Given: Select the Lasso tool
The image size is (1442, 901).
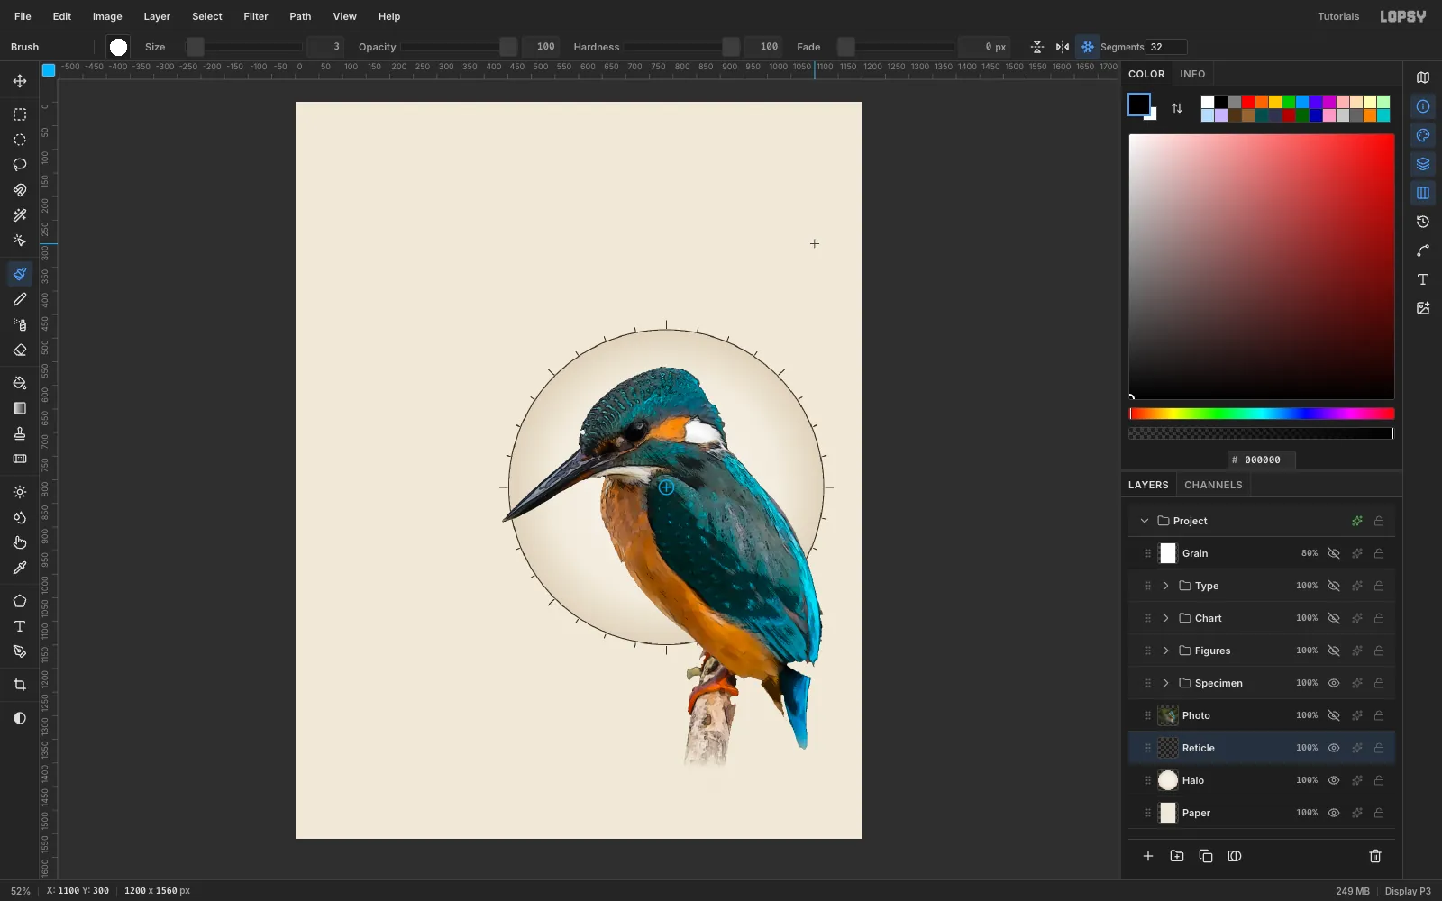Looking at the screenshot, I should click(x=20, y=165).
